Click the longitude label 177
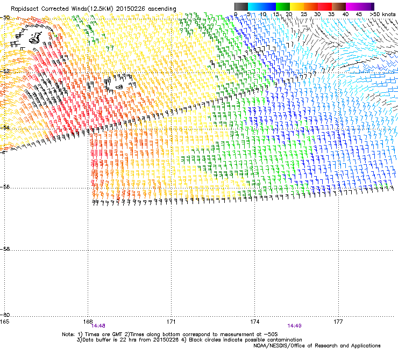398x349 pixels. pyautogui.click(x=338, y=322)
